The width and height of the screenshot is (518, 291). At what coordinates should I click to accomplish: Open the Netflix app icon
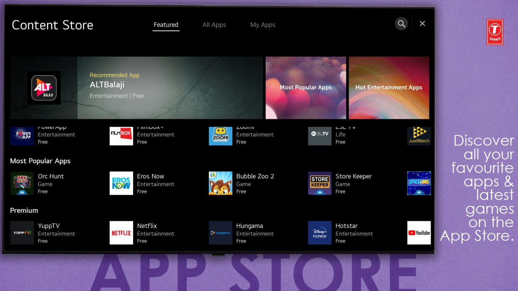[x=121, y=233]
